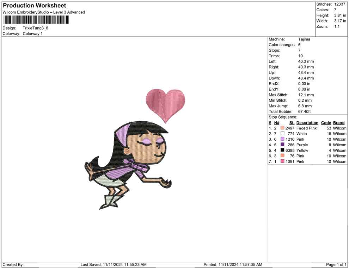
Task: Click the 'Production Worksheet' title
Action: point(34,5)
